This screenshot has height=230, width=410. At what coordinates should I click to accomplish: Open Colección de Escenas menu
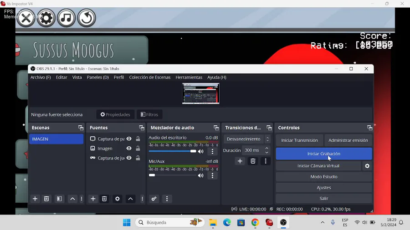149,77
